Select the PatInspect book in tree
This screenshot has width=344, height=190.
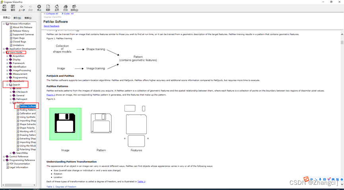tap(22, 99)
